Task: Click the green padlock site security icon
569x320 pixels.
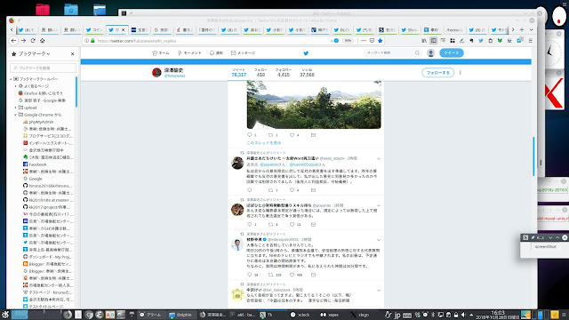Action: (x=92, y=41)
